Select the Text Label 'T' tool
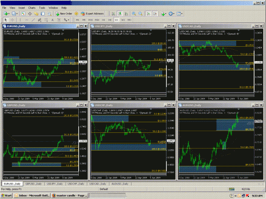Screen dimensions: 266x199 tap(59, 20)
